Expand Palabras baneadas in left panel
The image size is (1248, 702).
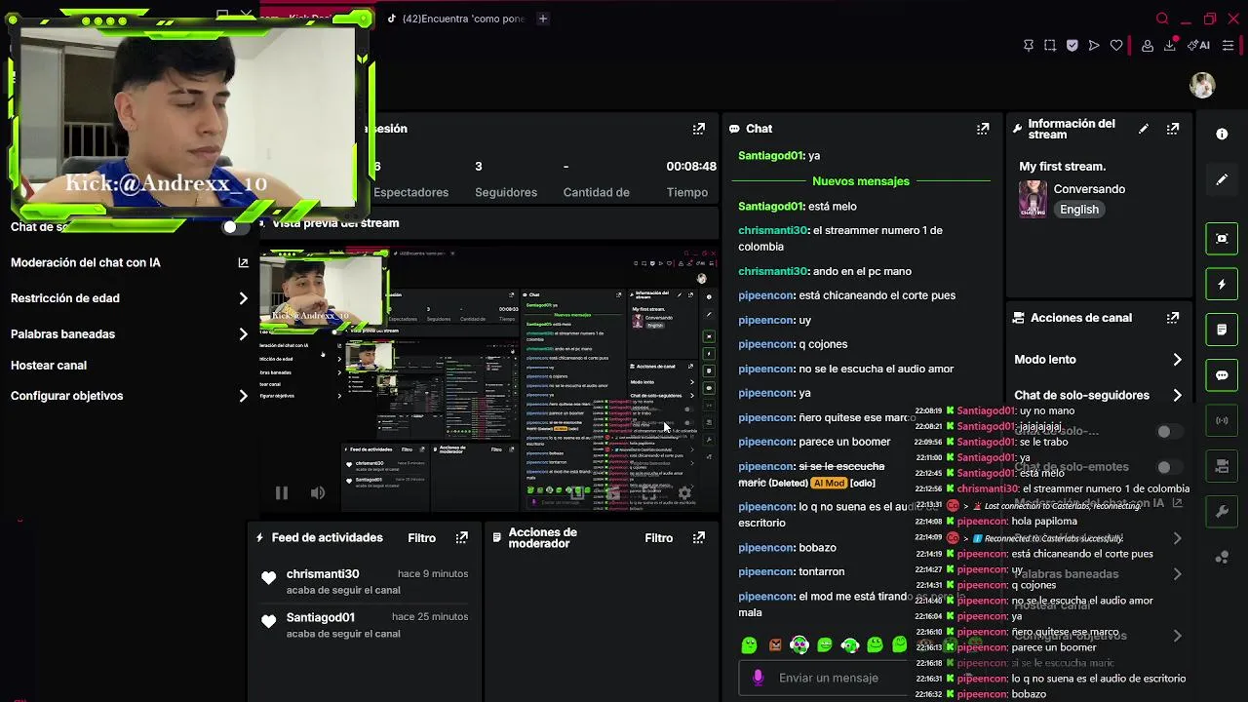coord(243,334)
